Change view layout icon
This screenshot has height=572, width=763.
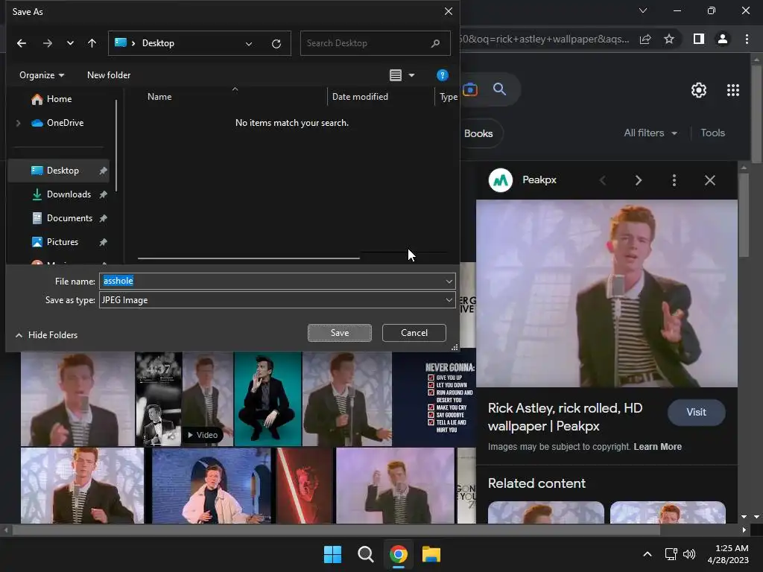[x=396, y=75]
